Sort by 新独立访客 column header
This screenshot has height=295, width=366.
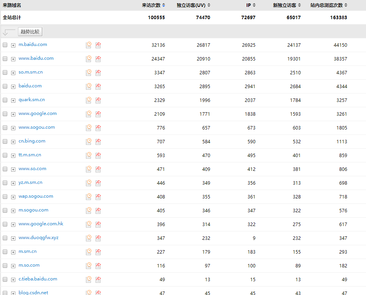[287, 5]
